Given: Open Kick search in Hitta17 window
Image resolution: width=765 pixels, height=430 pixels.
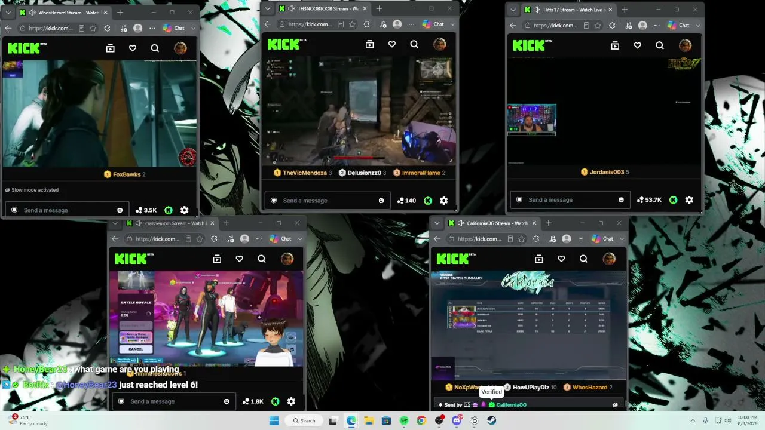Looking at the screenshot, I should pos(660,45).
